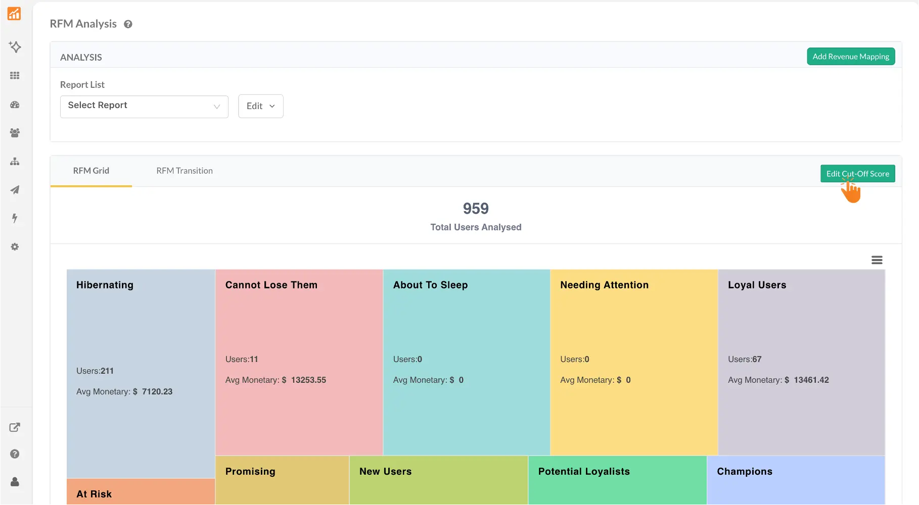Select the Cannot Lose Them segment tile
The height and width of the screenshot is (505, 919).
[x=299, y=362]
